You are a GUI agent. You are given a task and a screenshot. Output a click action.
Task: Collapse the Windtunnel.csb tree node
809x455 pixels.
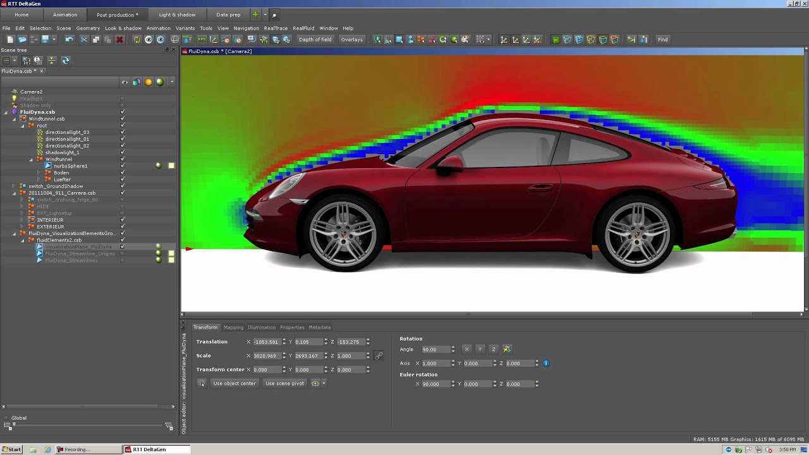(x=14, y=119)
